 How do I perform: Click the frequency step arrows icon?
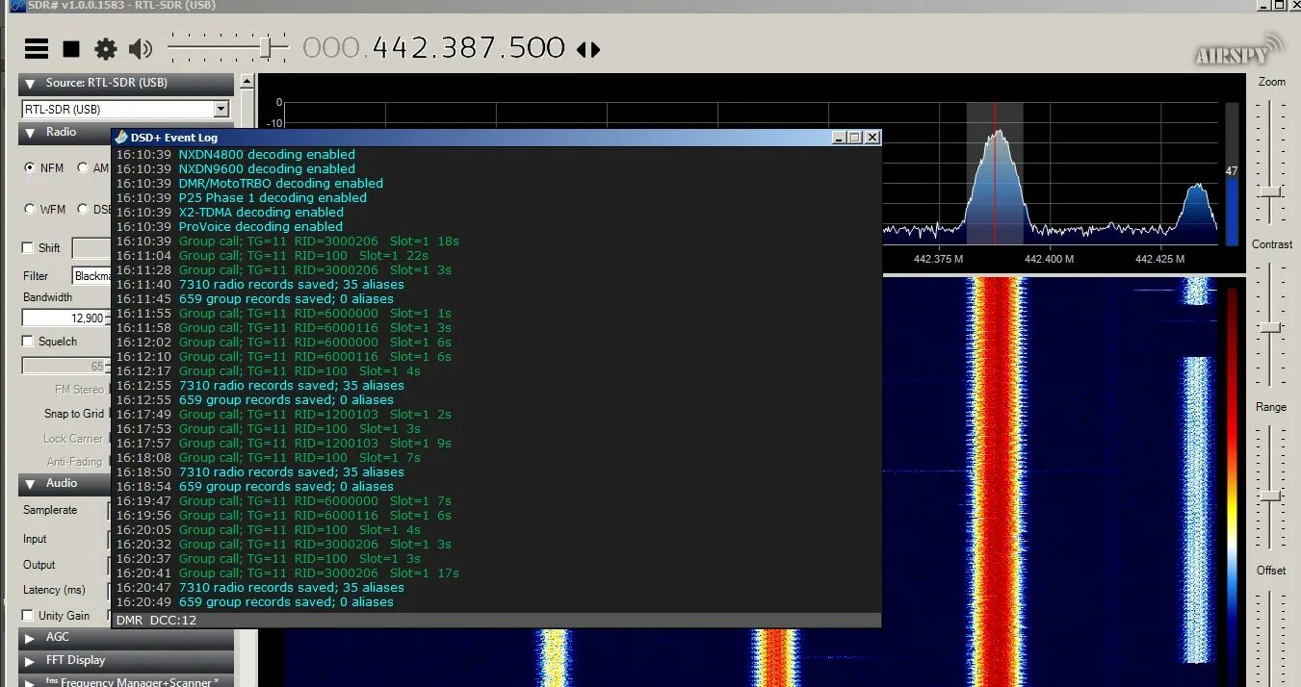588,49
